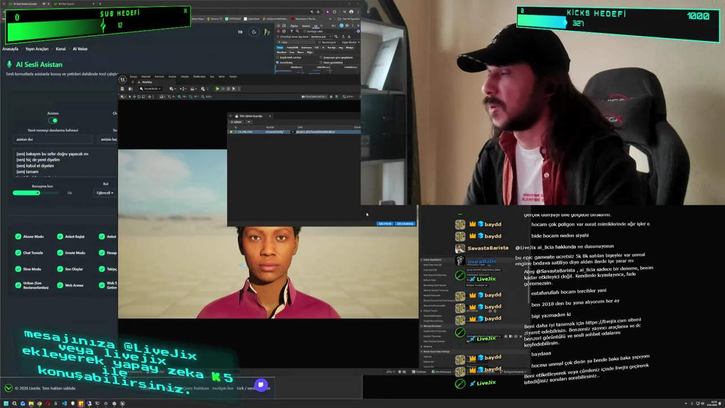Click the user avatar next to moon icon
The image size is (725, 408).
coord(266,32)
